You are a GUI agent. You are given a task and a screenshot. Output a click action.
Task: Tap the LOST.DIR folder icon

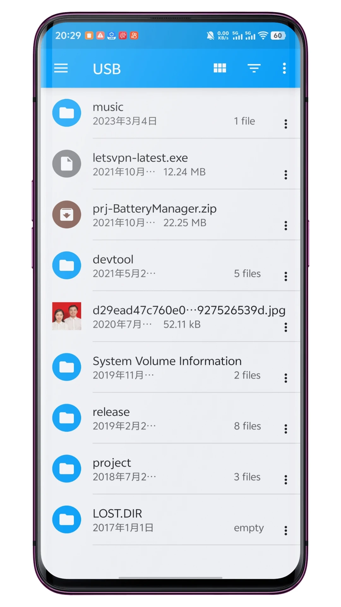point(67,519)
